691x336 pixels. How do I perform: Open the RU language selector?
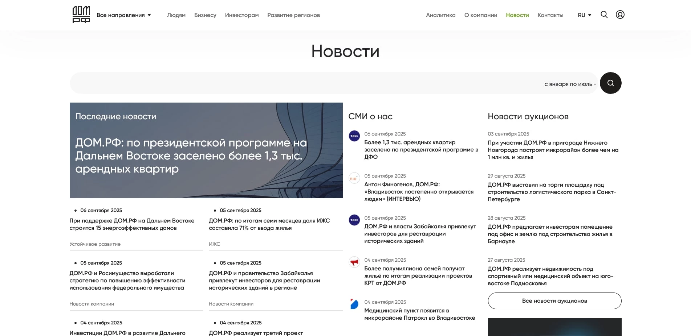(x=584, y=15)
